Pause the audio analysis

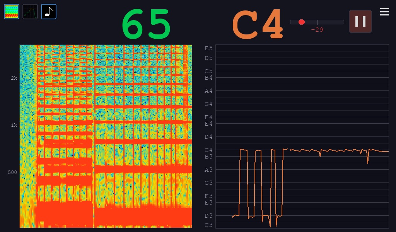[360, 21]
